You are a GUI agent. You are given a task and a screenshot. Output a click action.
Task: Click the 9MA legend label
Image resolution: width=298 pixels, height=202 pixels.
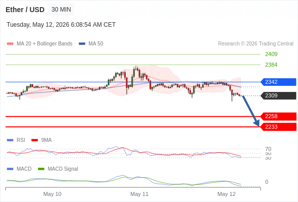[46, 140]
